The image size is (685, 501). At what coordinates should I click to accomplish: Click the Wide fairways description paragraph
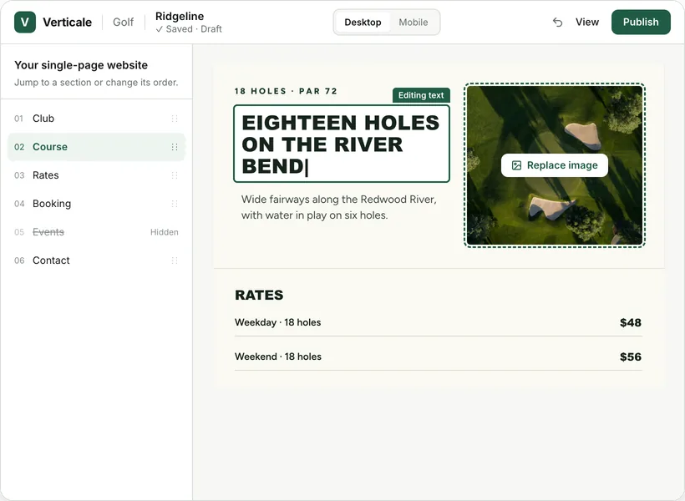click(338, 207)
